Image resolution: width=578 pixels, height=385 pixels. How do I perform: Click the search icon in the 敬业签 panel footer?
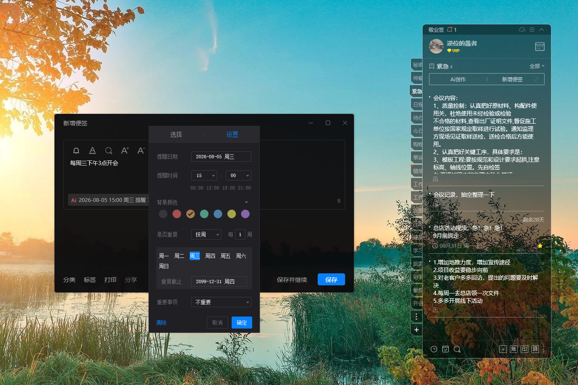(457, 349)
